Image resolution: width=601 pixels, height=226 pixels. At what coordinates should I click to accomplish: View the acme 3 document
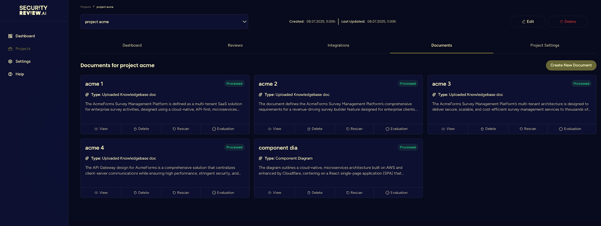pyautogui.click(x=448, y=129)
